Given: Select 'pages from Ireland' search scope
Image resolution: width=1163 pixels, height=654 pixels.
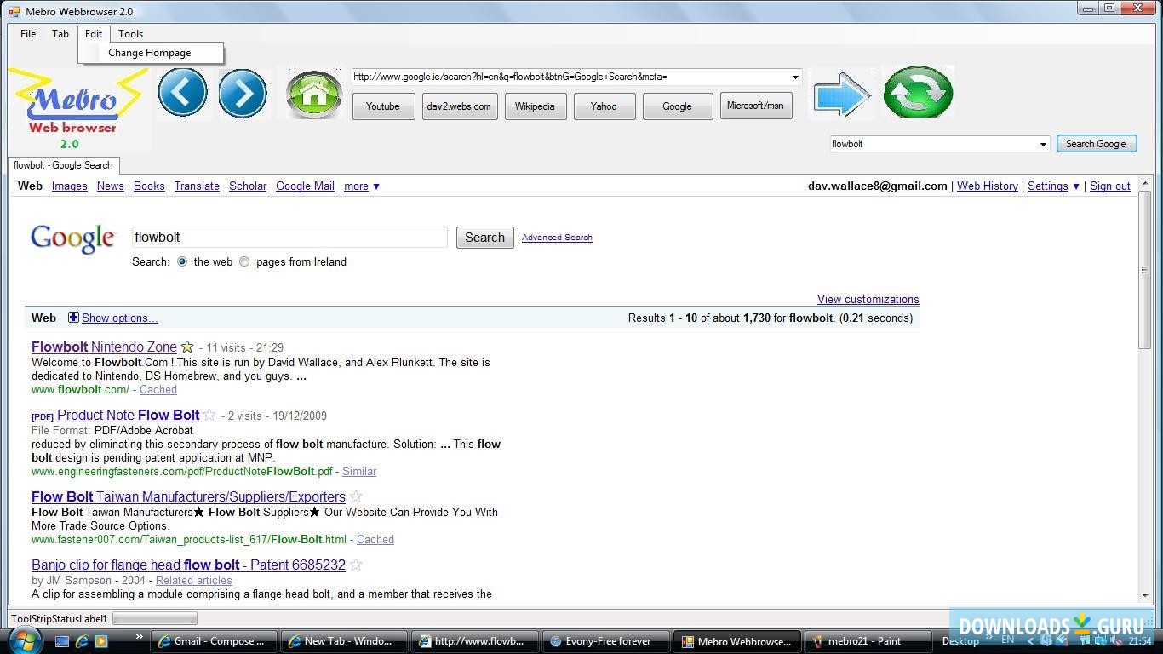Looking at the screenshot, I should tap(244, 261).
